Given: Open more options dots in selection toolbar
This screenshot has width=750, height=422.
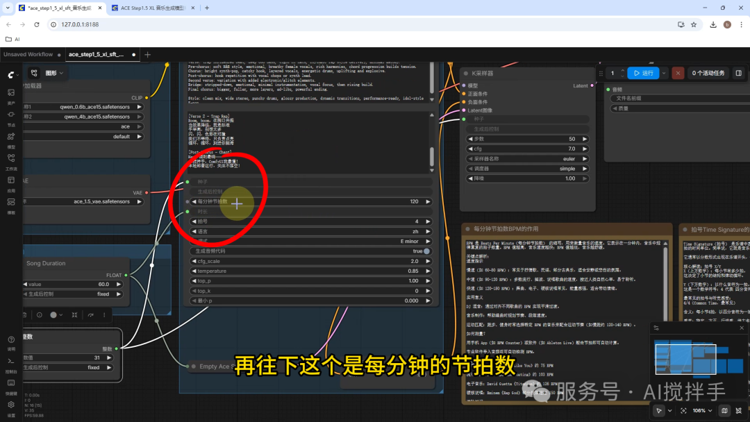Looking at the screenshot, I should pos(104,315).
